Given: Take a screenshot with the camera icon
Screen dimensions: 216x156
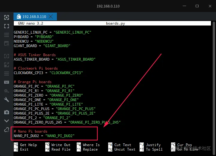Looking at the screenshot, I should (x=7, y=112).
